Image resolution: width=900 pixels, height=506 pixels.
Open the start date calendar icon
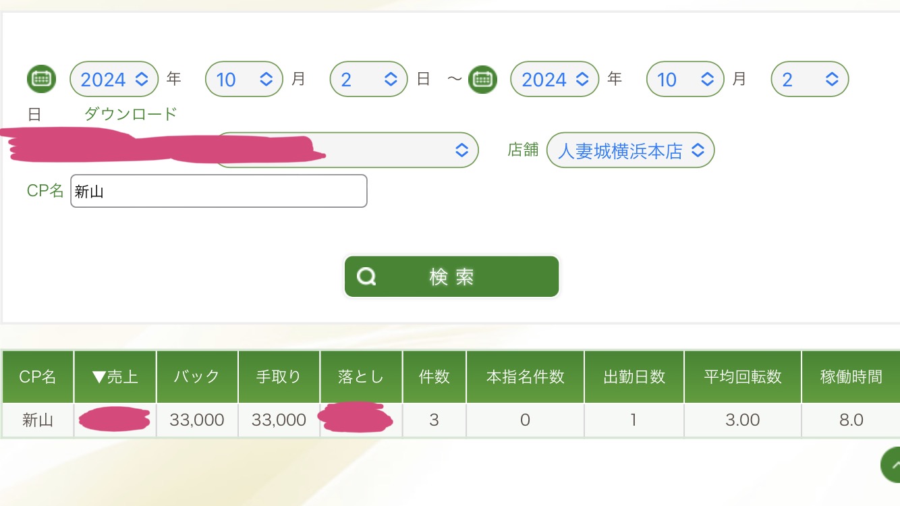41,79
